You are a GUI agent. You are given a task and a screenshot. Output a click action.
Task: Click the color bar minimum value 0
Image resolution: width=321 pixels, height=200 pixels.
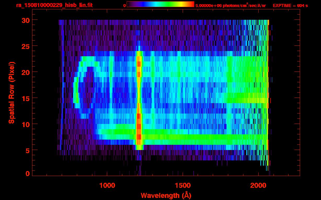124,5
